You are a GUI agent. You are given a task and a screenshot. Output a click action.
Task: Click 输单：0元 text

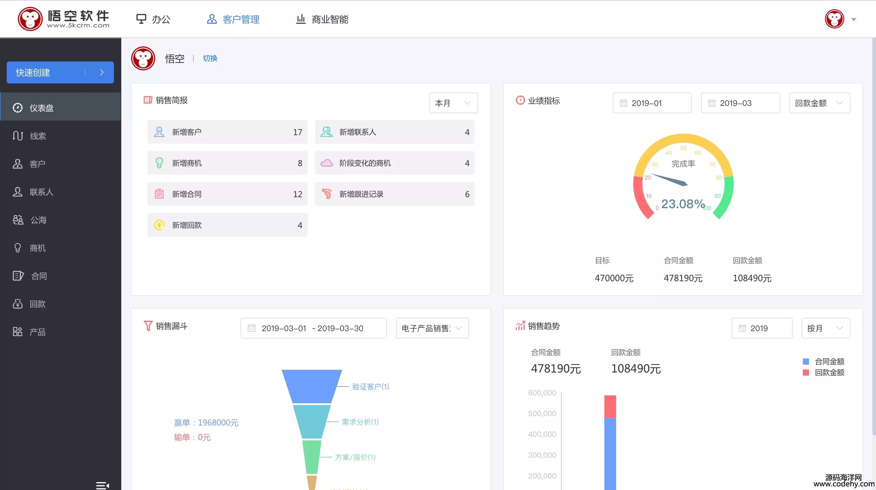(192, 437)
